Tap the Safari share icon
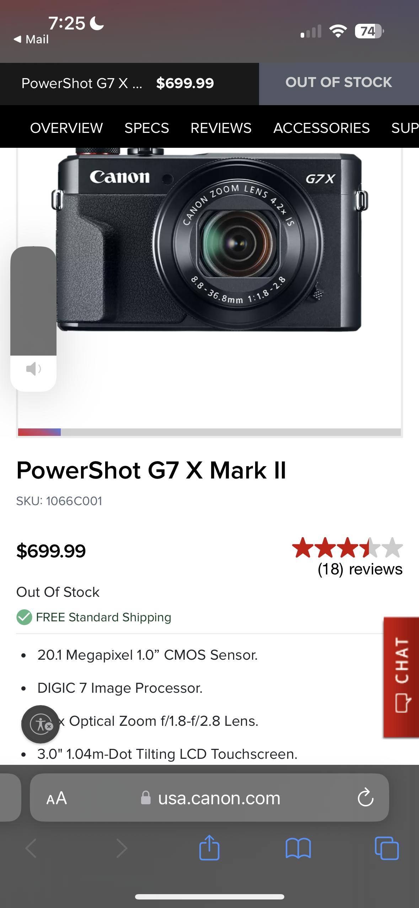Image resolution: width=419 pixels, height=908 pixels. click(209, 848)
